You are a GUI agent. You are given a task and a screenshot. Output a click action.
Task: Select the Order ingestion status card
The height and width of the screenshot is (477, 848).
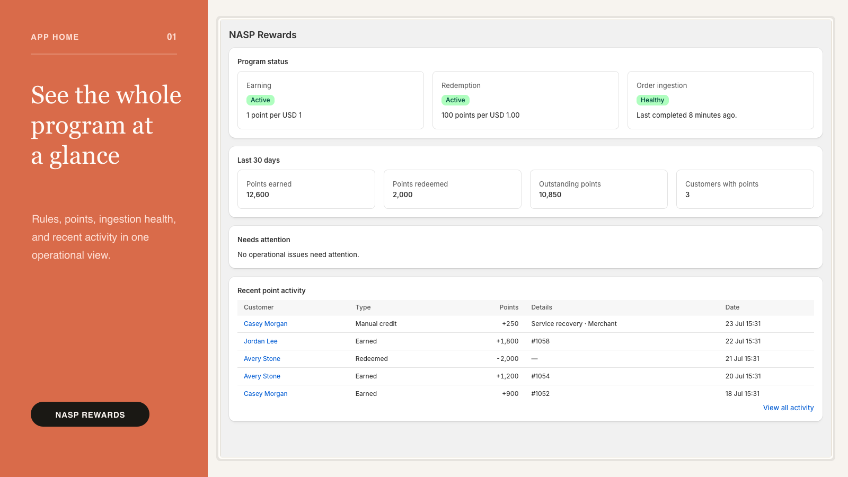click(721, 100)
